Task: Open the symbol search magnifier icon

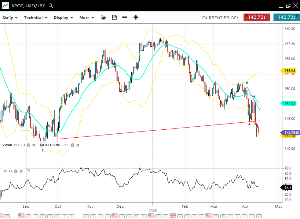Action: click(51, 6)
